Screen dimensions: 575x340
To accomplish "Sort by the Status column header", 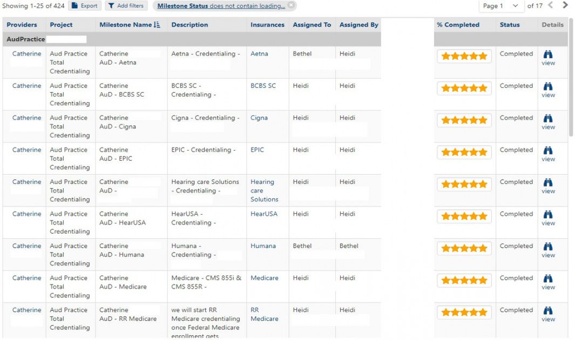I will point(510,25).
